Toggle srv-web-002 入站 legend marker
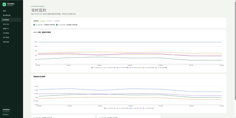Image resolution: width=236 pixels, height=118 pixels. tap(131, 108)
